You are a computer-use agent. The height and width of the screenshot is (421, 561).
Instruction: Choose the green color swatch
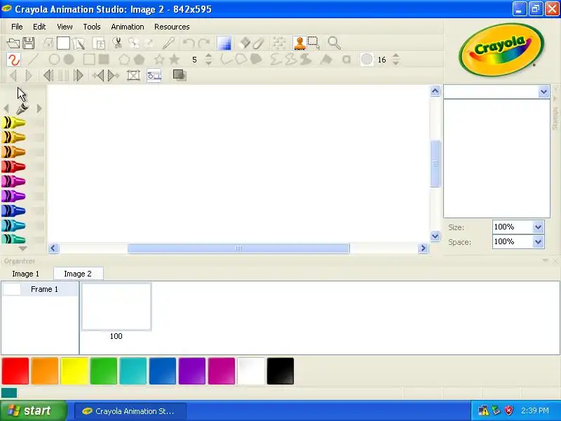[104, 371]
